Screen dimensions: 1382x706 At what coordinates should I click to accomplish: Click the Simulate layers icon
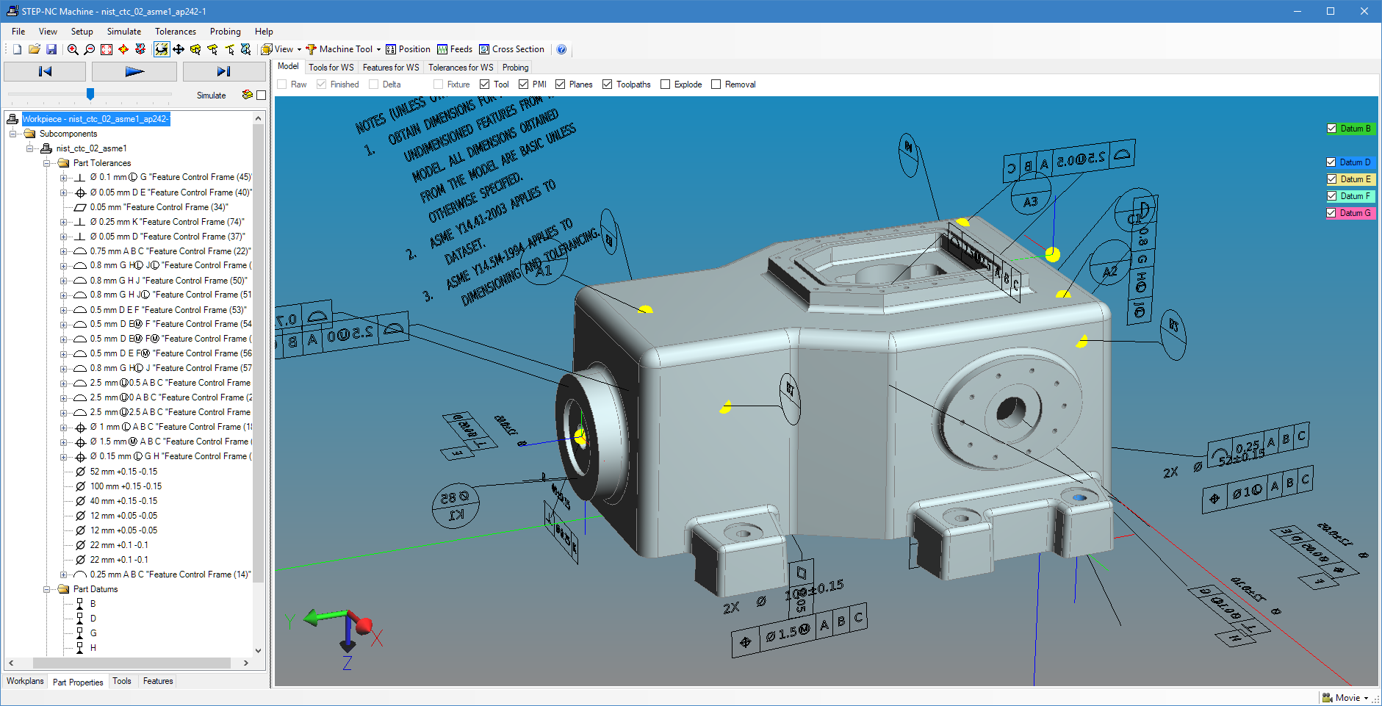pyautogui.click(x=248, y=95)
